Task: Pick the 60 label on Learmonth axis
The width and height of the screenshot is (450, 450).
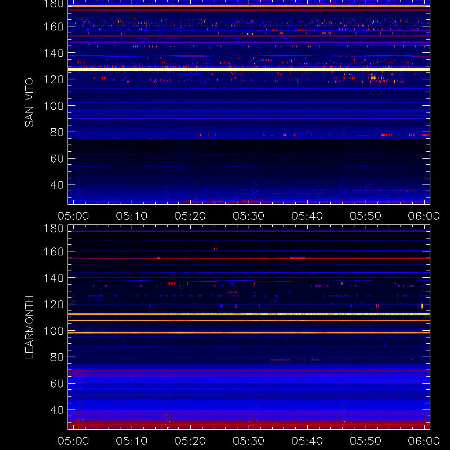Action: click(57, 384)
